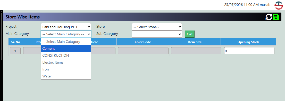Collapse the Main Category dropdown
The width and height of the screenshot is (285, 101).
66,34
